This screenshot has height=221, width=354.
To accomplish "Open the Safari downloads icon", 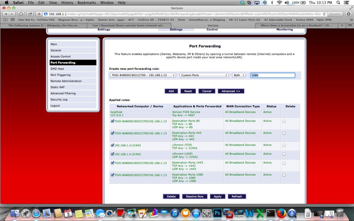I will [348, 14].
